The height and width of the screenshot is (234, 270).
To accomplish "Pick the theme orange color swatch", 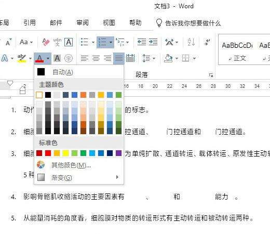I will coord(83,95).
